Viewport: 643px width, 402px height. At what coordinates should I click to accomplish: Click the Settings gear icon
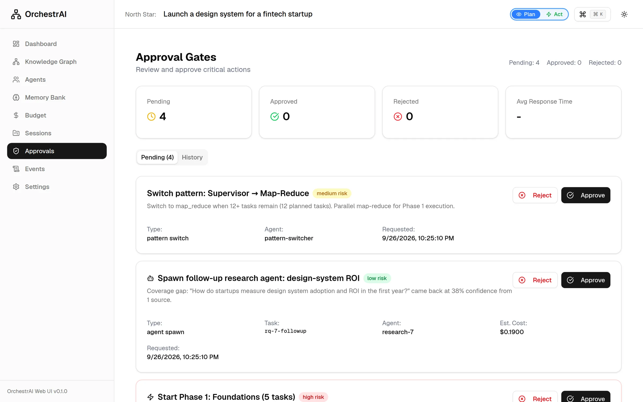point(16,187)
